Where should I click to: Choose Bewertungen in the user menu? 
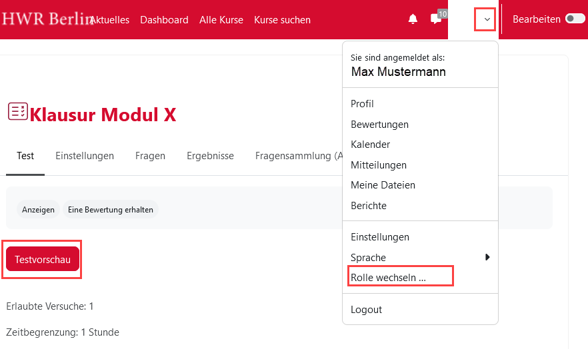coord(379,125)
